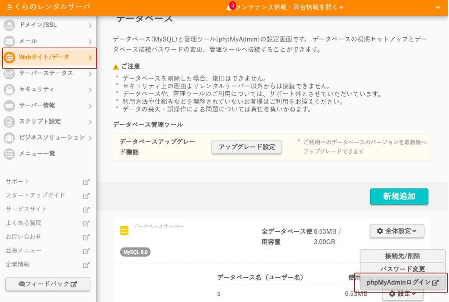Open the header account dropdown arrow at top right
Screen dimensions: 449x302
point(438,7)
